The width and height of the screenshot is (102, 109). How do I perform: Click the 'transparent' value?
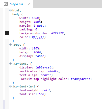(x=81, y=79)
